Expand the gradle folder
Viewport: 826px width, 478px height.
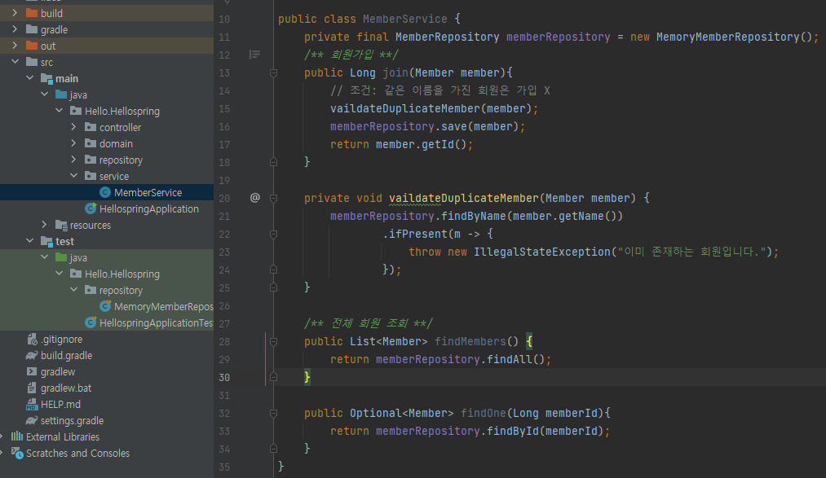pos(15,29)
